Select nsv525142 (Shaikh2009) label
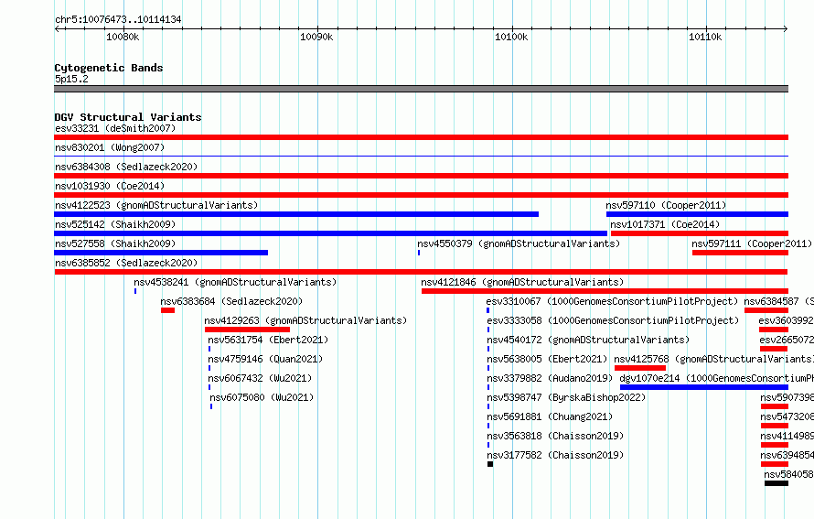Viewport: 814px width, 519px height. point(115,224)
